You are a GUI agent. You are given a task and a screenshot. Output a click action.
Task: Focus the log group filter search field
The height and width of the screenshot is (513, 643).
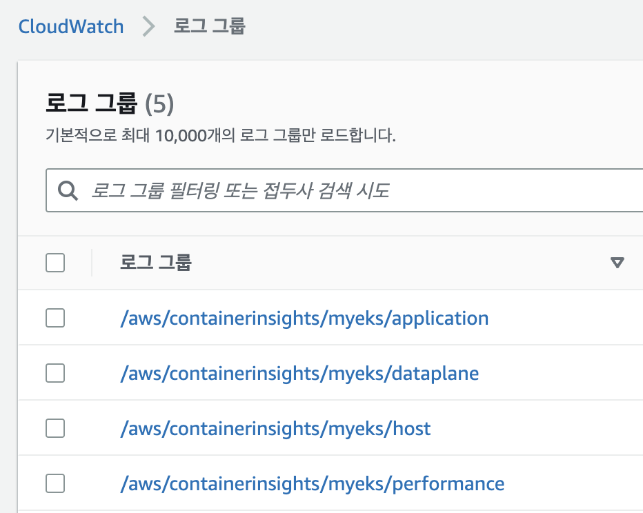click(344, 190)
